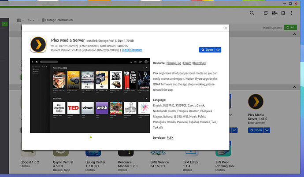Expand the arrow next to background Plex Open
The width and height of the screenshot is (304, 177).
tap(267, 130)
